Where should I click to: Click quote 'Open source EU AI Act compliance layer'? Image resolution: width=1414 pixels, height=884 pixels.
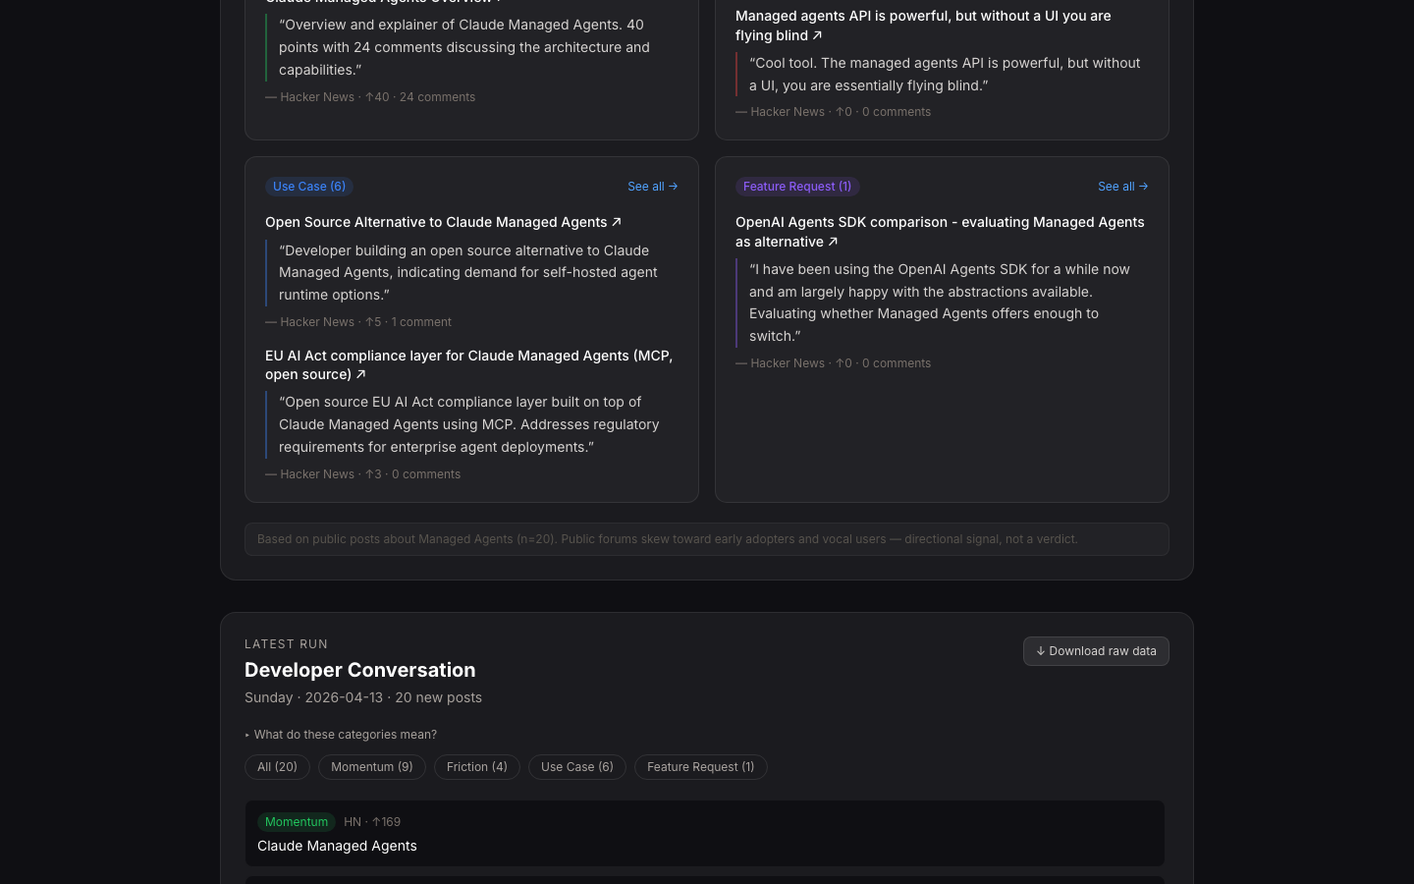point(471,424)
